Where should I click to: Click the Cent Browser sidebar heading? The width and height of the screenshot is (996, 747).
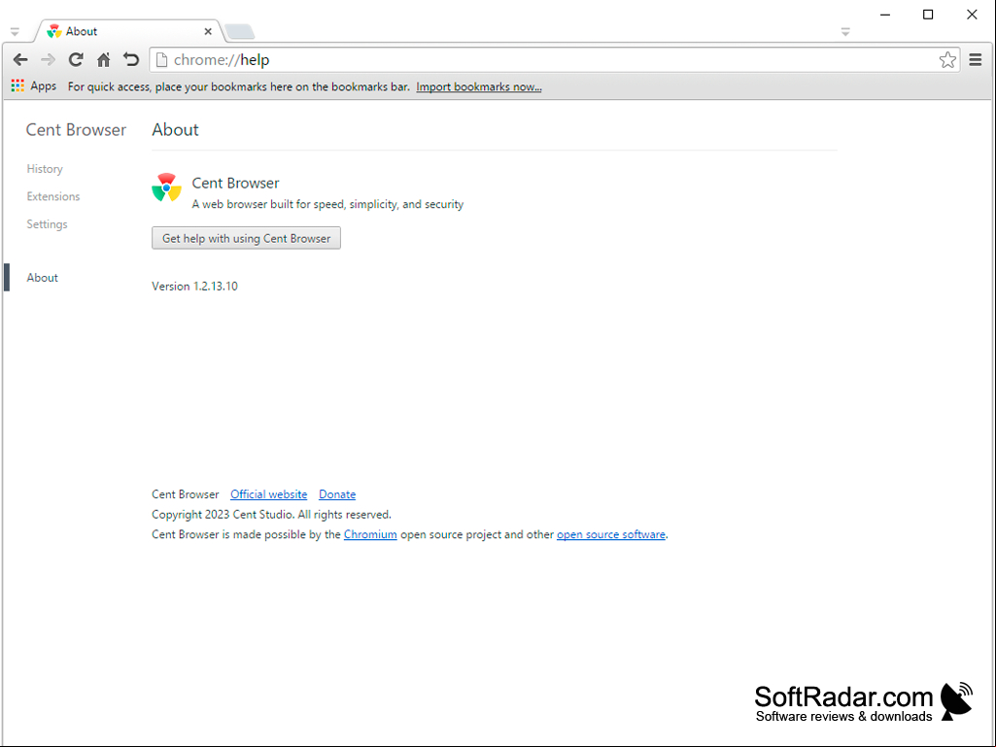point(76,129)
